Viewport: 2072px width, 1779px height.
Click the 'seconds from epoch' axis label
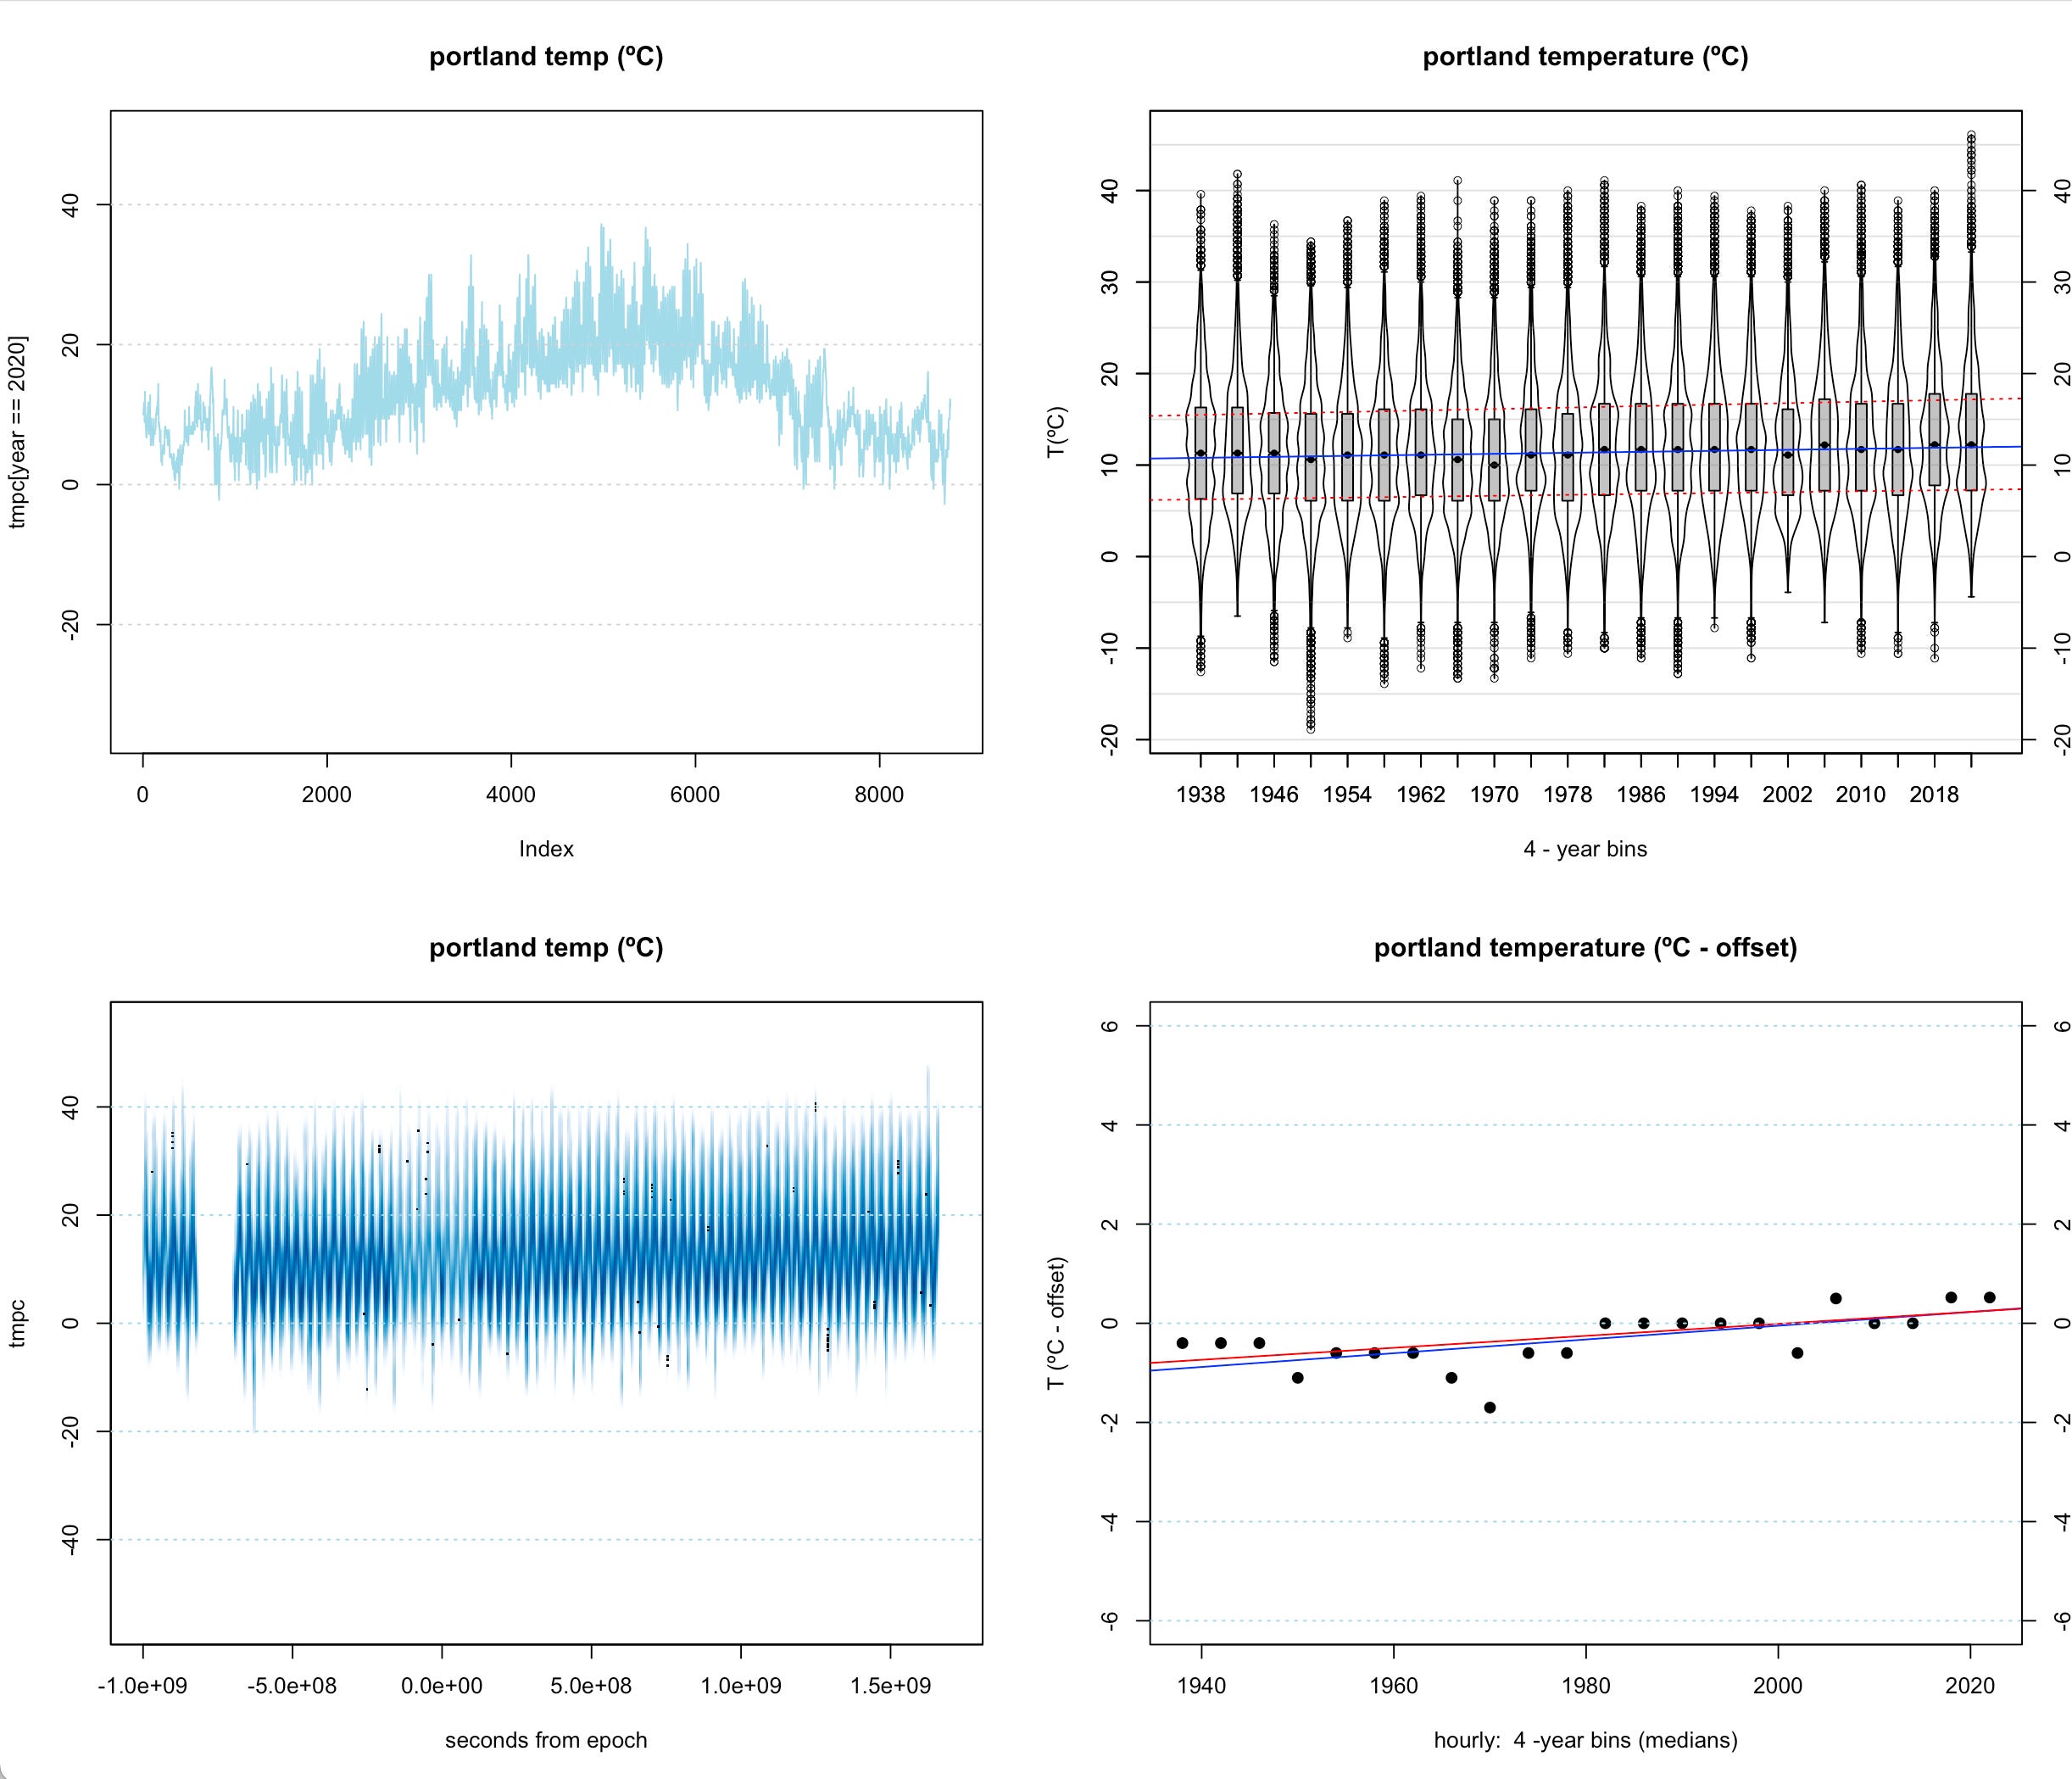(x=546, y=1740)
